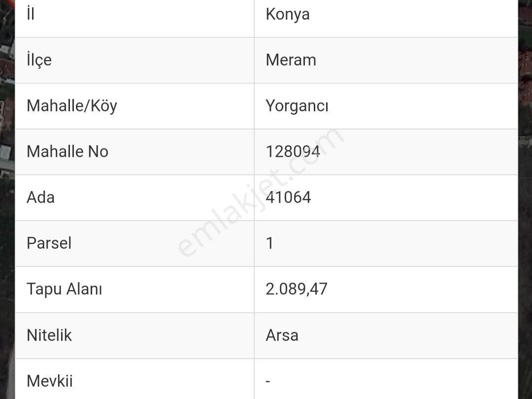
Task: Select the 2.089,47 area value
Action: pyautogui.click(x=297, y=289)
